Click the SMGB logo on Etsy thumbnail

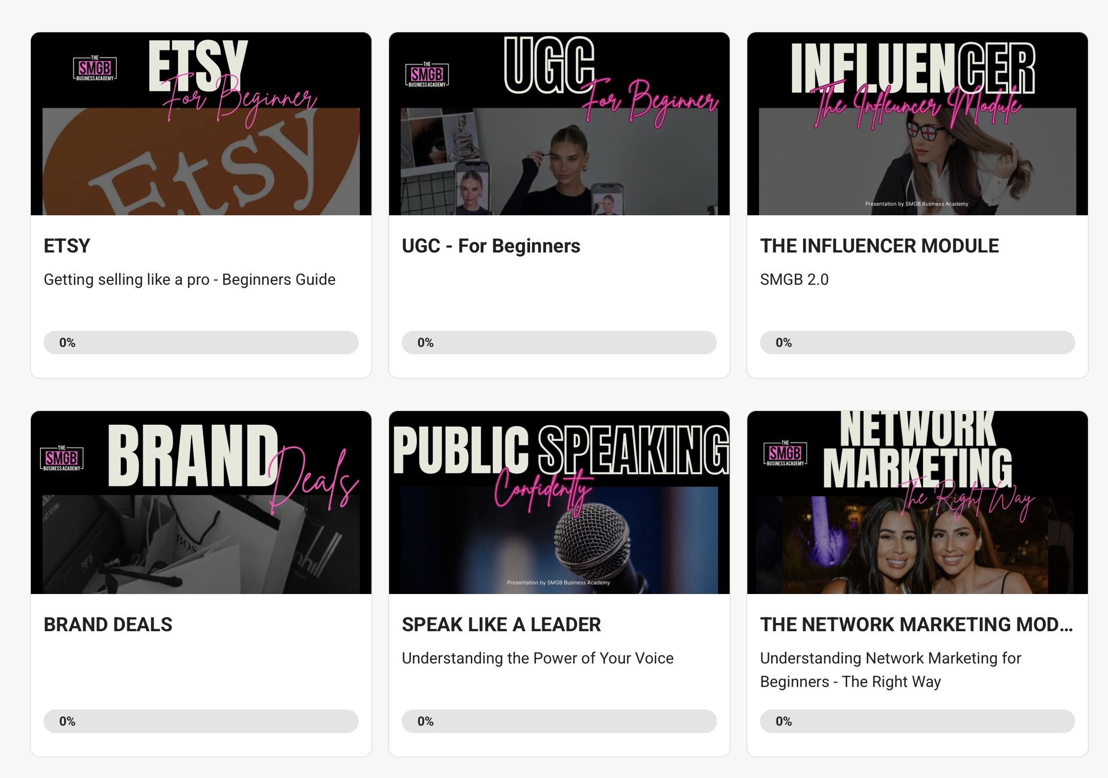point(95,68)
